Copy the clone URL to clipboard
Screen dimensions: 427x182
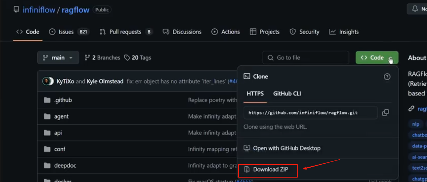(385, 112)
